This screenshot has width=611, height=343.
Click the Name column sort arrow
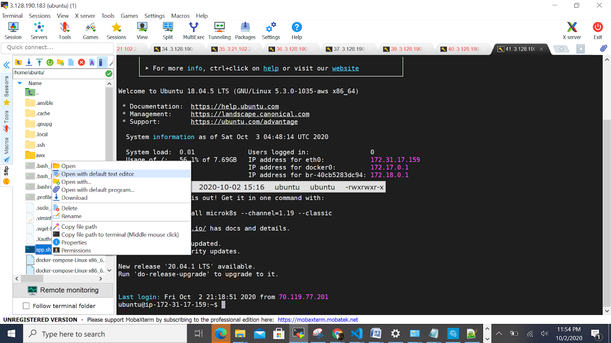pos(20,83)
